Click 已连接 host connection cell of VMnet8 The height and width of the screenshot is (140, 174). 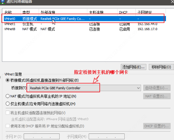[94, 29]
